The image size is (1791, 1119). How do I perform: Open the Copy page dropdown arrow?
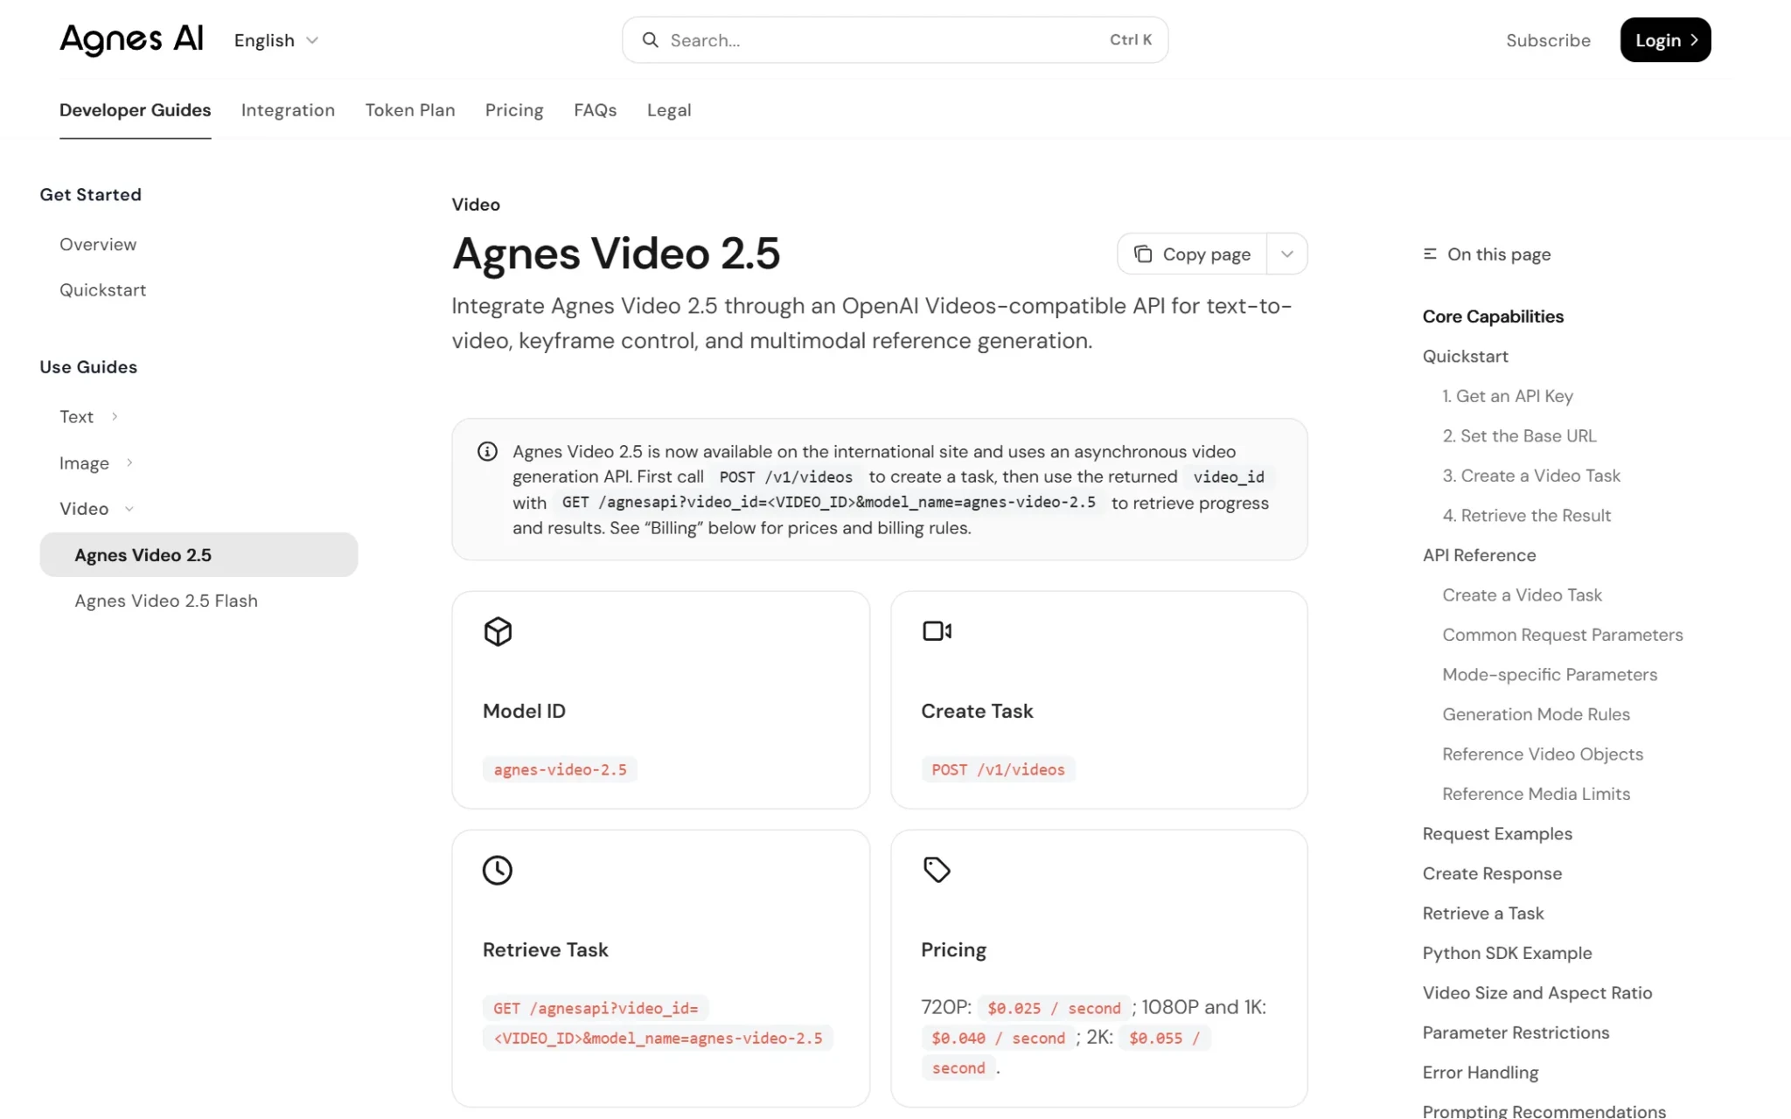(1286, 254)
